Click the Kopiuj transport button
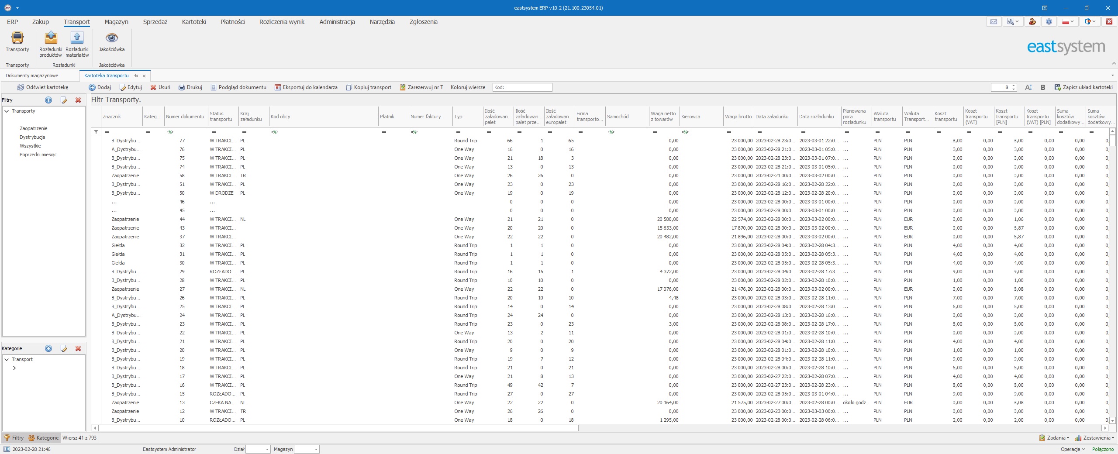1118x454 pixels. 369,87
